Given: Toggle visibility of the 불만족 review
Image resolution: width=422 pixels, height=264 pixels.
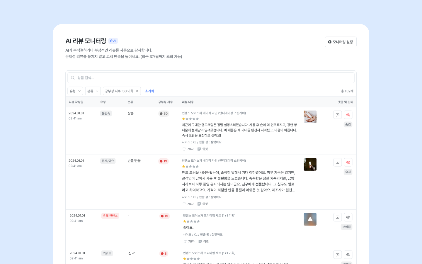Looking at the screenshot, I should click(348, 115).
